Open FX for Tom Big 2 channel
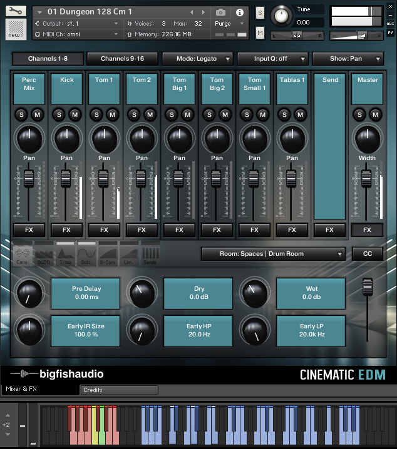Image resolution: width=397 pixels, height=449 pixels. click(217, 230)
